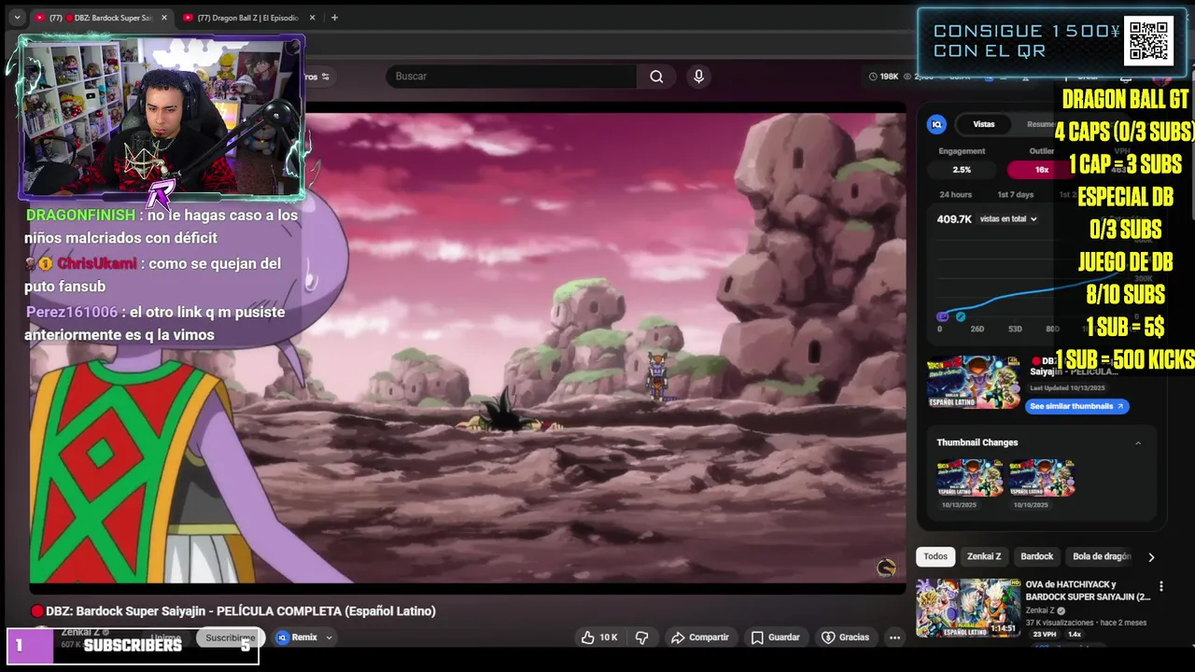Click the YouTube search magnifier button
1195x672 pixels.
click(x=656, y=77)
